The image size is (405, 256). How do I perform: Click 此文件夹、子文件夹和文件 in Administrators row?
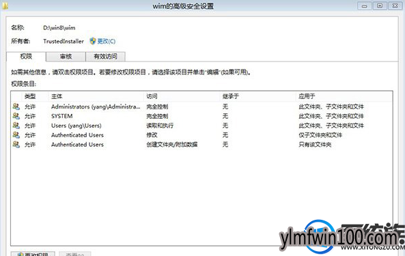pyautogui.click(x=331, y=106)
